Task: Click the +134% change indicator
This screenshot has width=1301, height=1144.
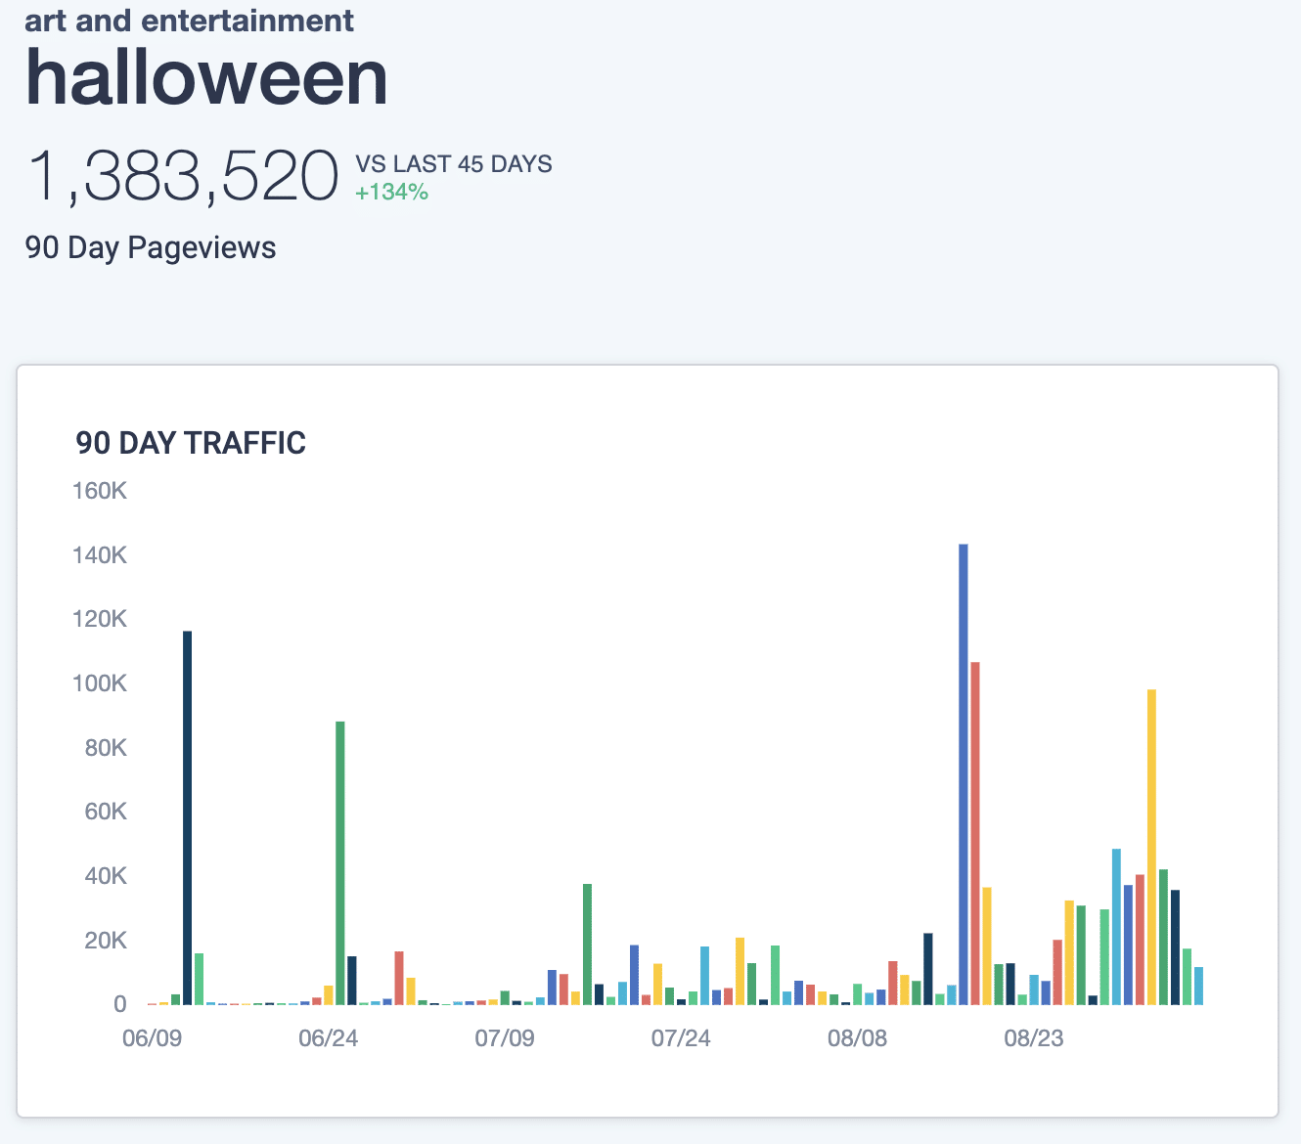Action: click(391, 192)
